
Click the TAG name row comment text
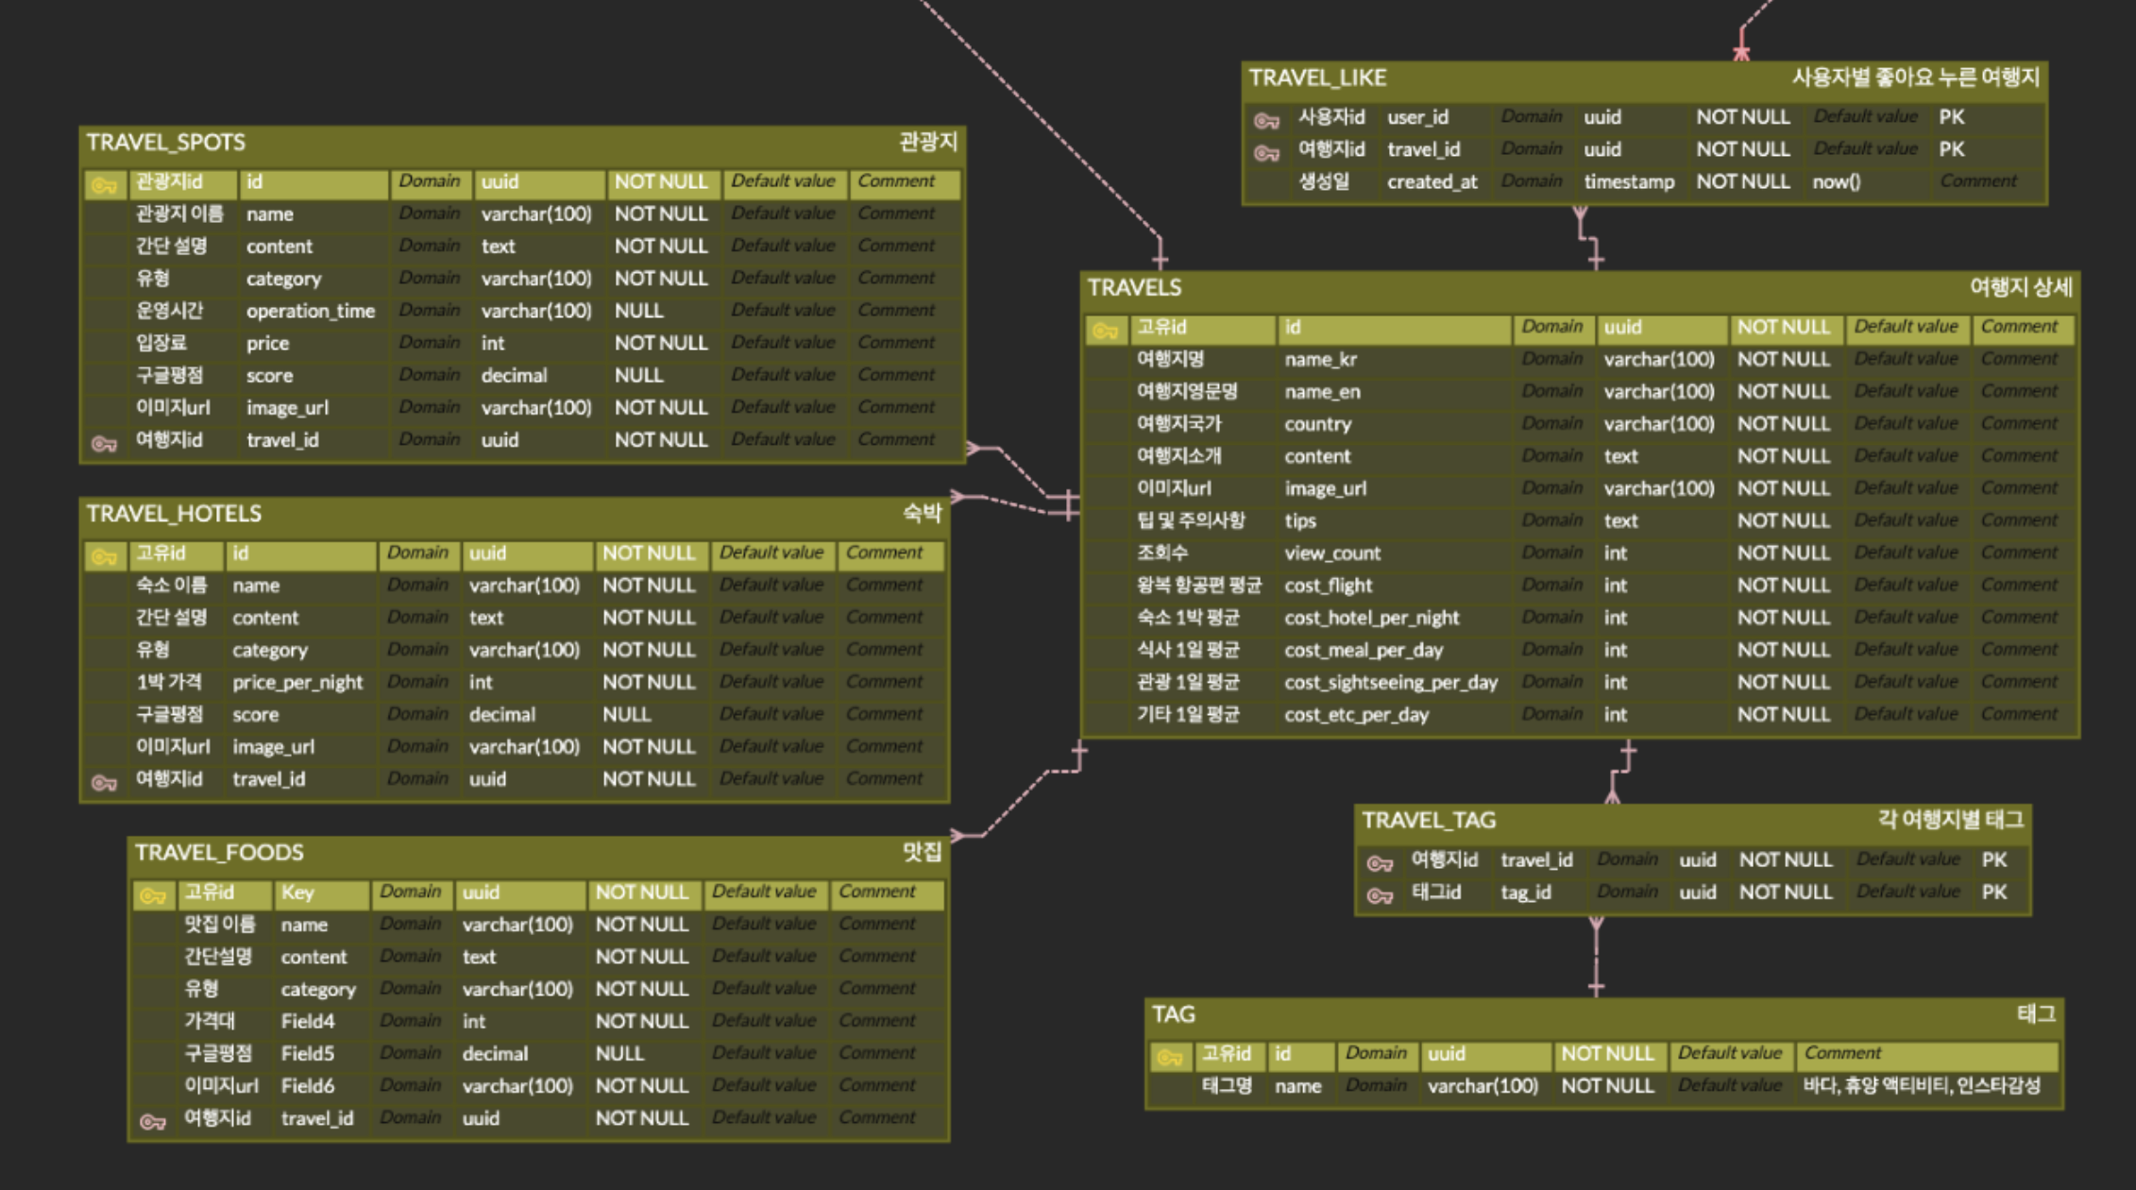click(x=1921, y=1086)
